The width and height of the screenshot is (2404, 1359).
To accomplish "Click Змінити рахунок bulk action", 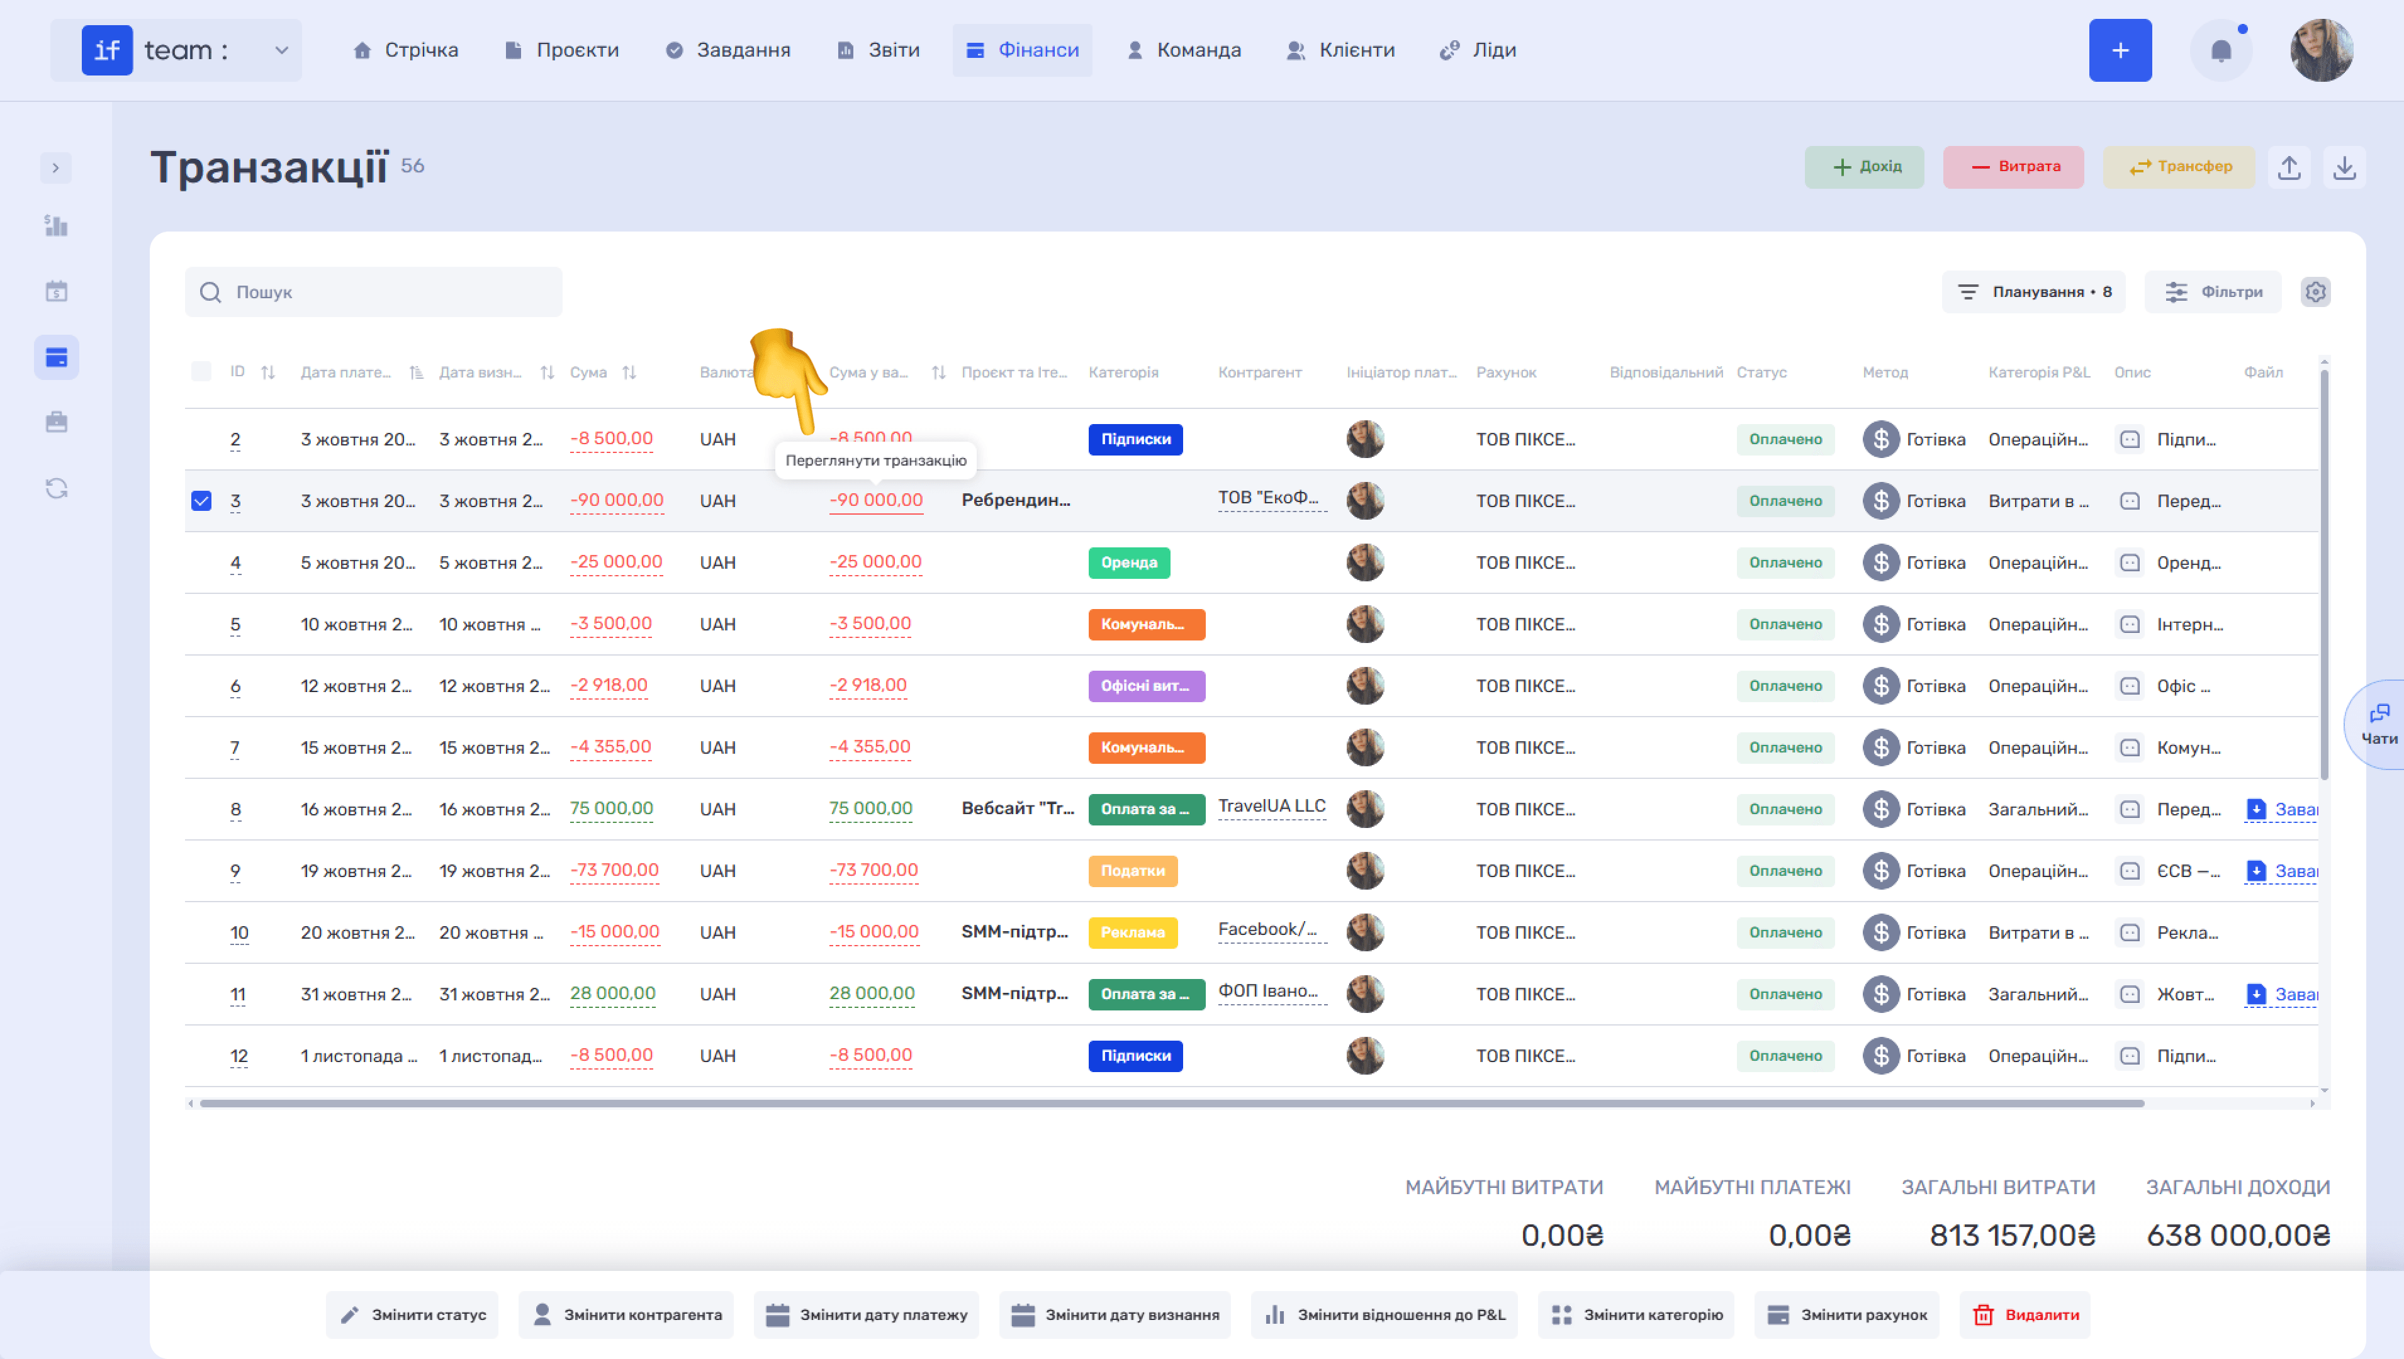I will click(x=1846, y=1315).
